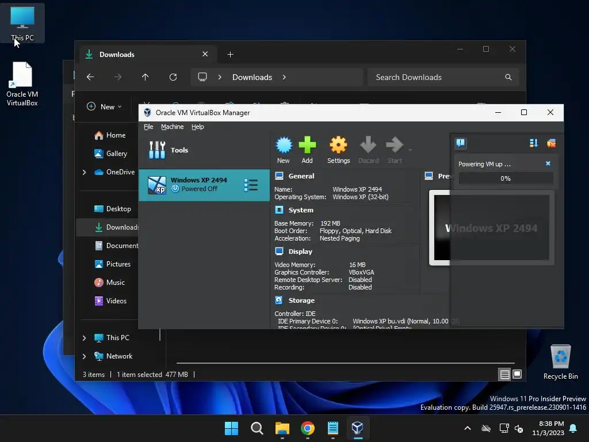Select the Recycle Bin desktop icon

pyautogui.click(x=560, y=362)
